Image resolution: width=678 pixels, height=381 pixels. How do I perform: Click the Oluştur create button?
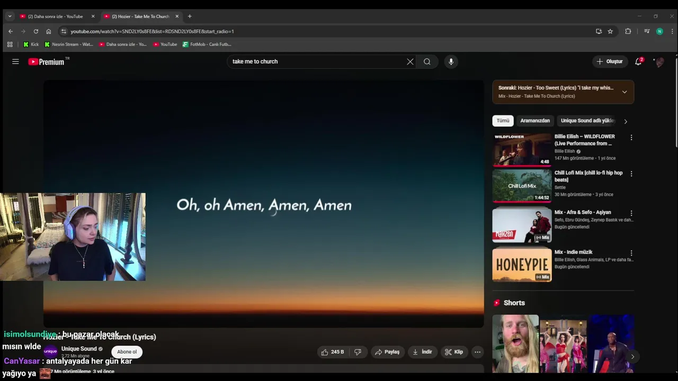610,61
